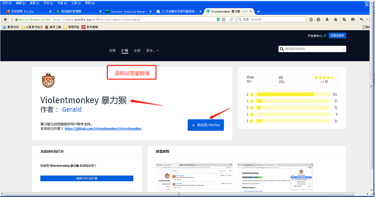Open the 文件 menu
Image resolution: width=375 pixels, height=197 pixels.
click(7, 3)
